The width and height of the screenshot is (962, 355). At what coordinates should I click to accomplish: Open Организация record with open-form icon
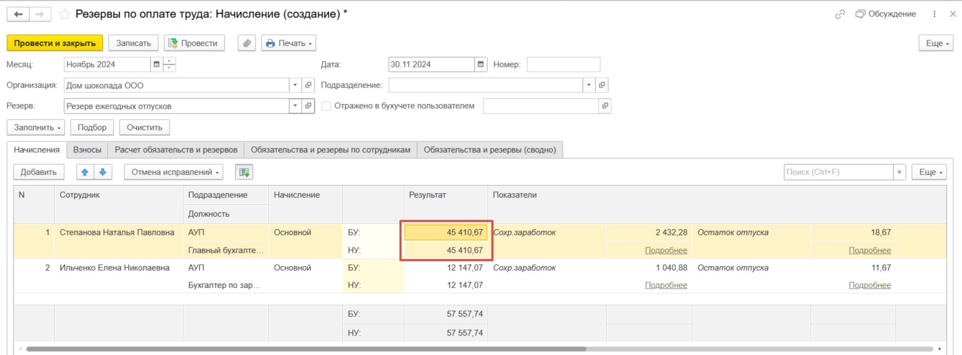pos(308,85)
